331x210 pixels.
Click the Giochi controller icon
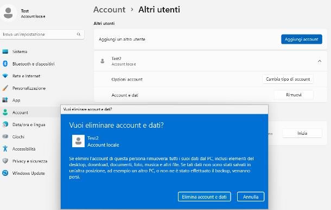(x=5, y=136)
